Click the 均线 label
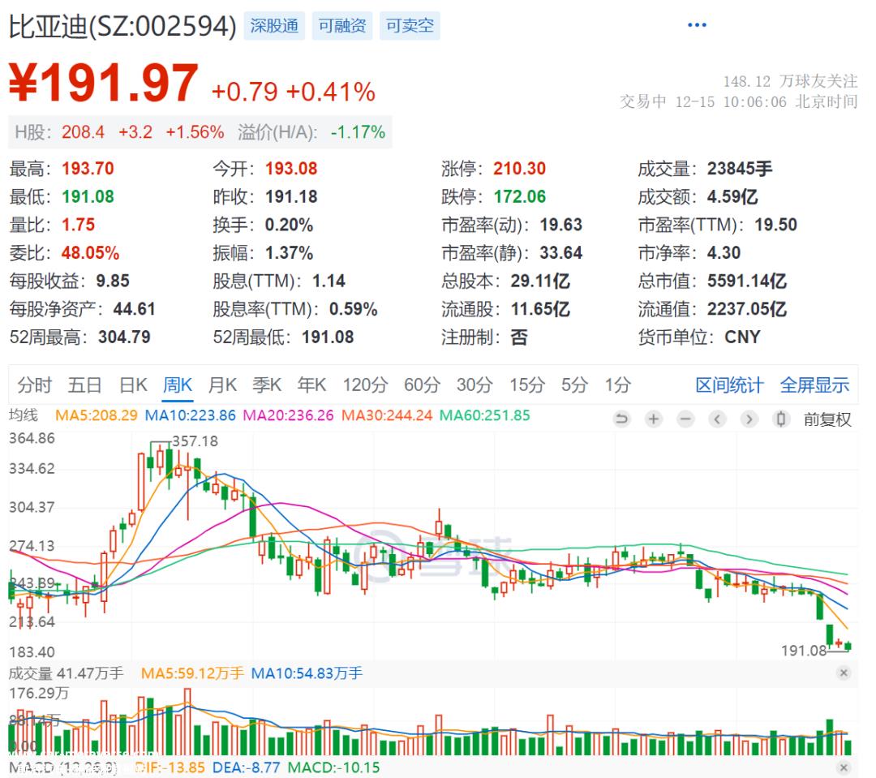 click(24, 415)
